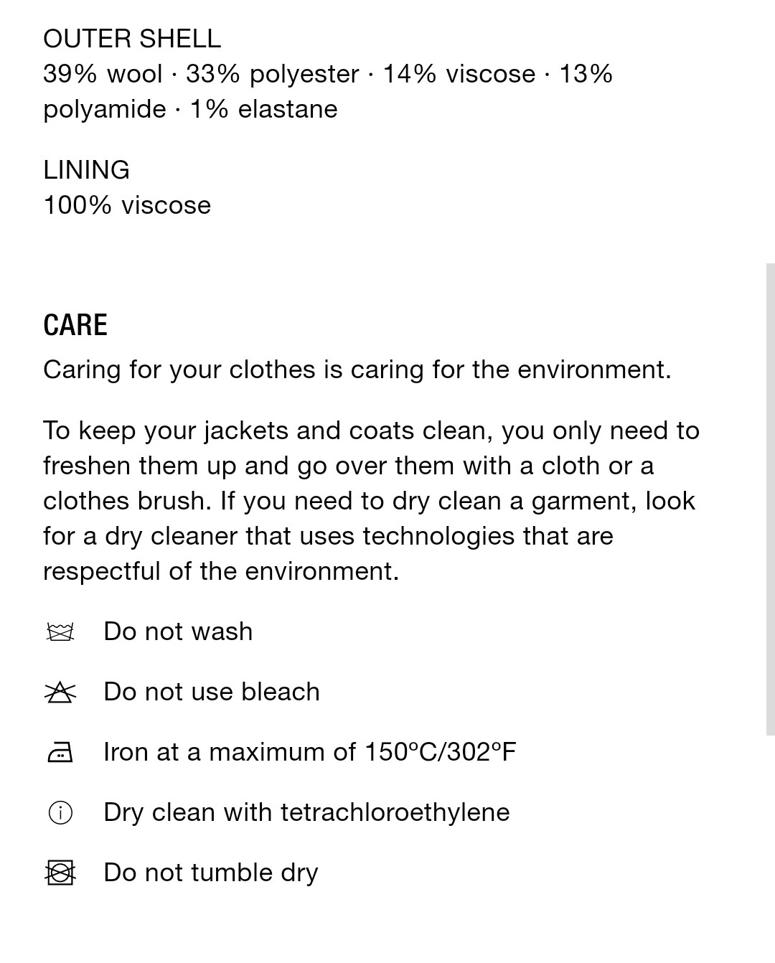The height and width of the screenshot is (963, 775).
Task: Click the dry clean info circle icon
Action: click(60, 813)
